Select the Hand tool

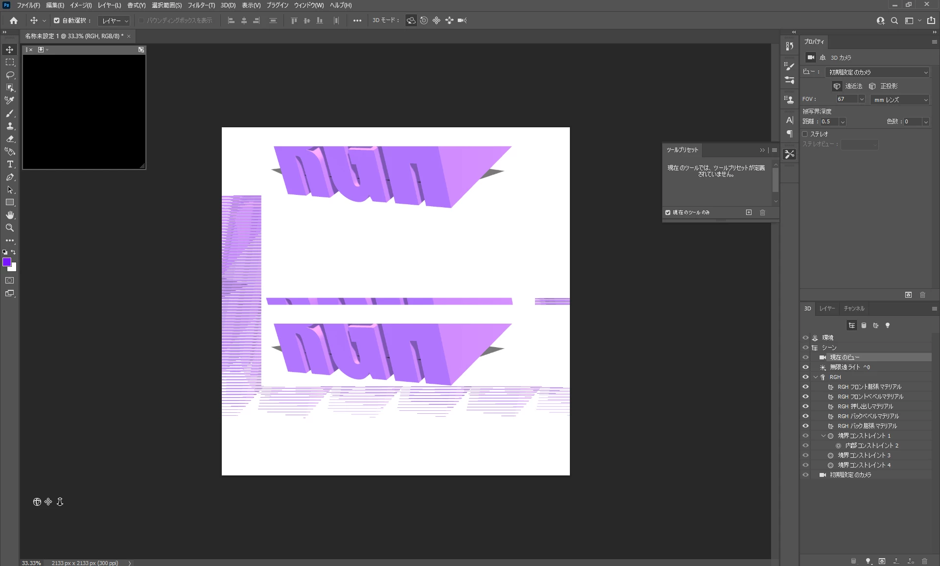[10, 215]
